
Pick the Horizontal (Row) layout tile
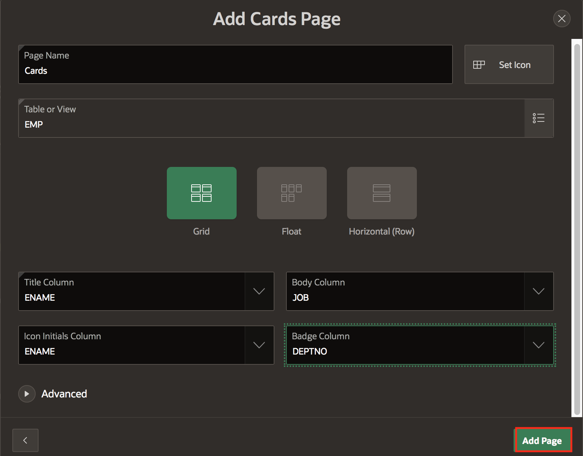(x=382, y=193)
